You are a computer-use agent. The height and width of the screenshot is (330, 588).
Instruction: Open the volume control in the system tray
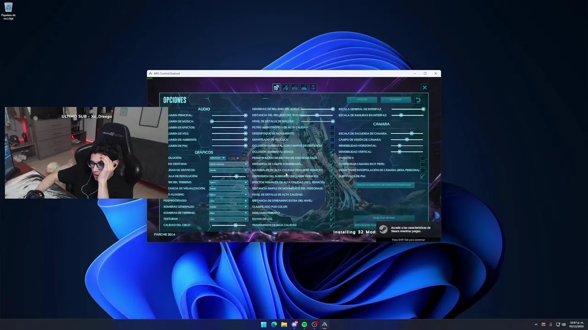(x=564, y=324)
